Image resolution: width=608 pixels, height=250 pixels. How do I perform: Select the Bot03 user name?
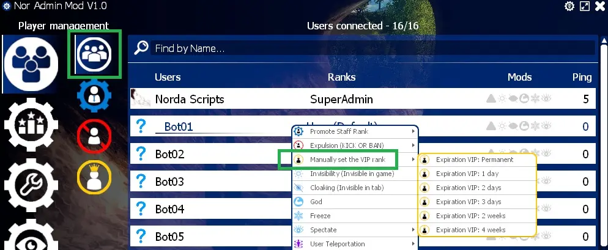click(170, 182)
